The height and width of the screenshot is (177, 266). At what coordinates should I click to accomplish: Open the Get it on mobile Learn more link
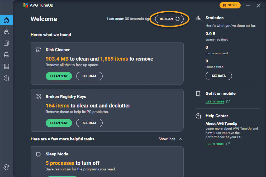tap(215, 101)
